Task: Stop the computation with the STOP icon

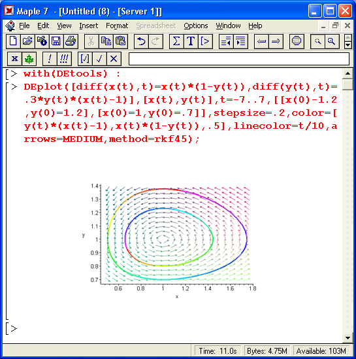Action: 297,41
